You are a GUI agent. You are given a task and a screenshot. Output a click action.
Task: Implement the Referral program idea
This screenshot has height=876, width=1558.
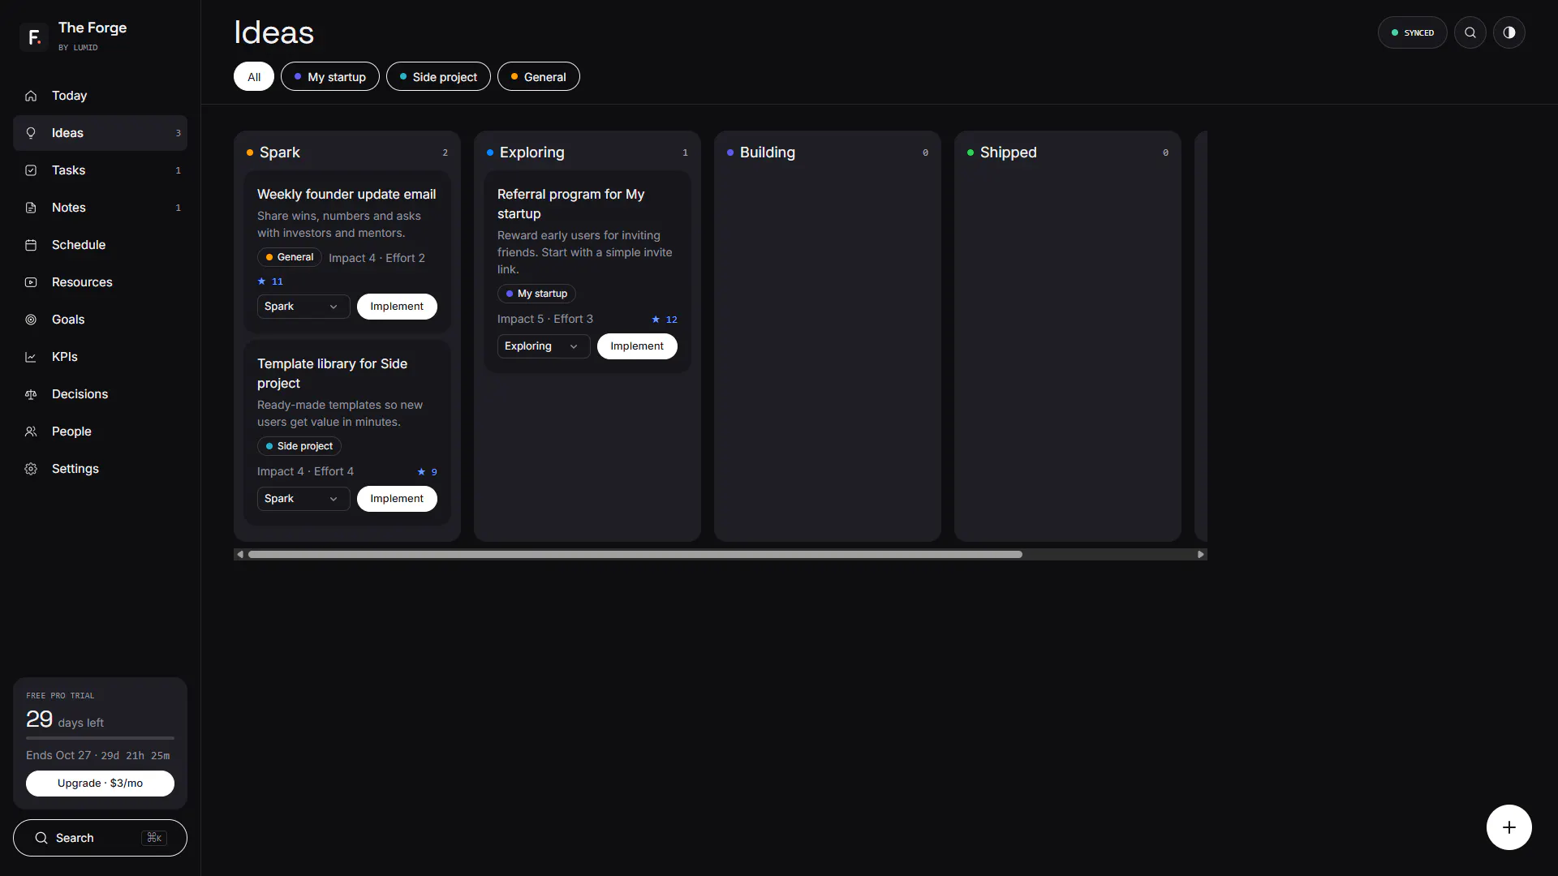coord(637,346)
